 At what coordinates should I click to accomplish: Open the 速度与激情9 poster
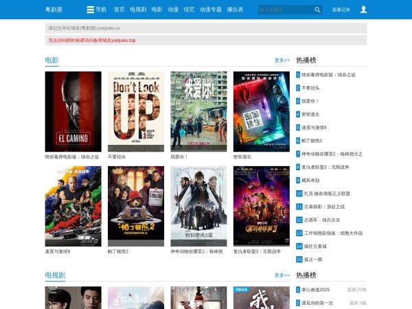point(73,206)
